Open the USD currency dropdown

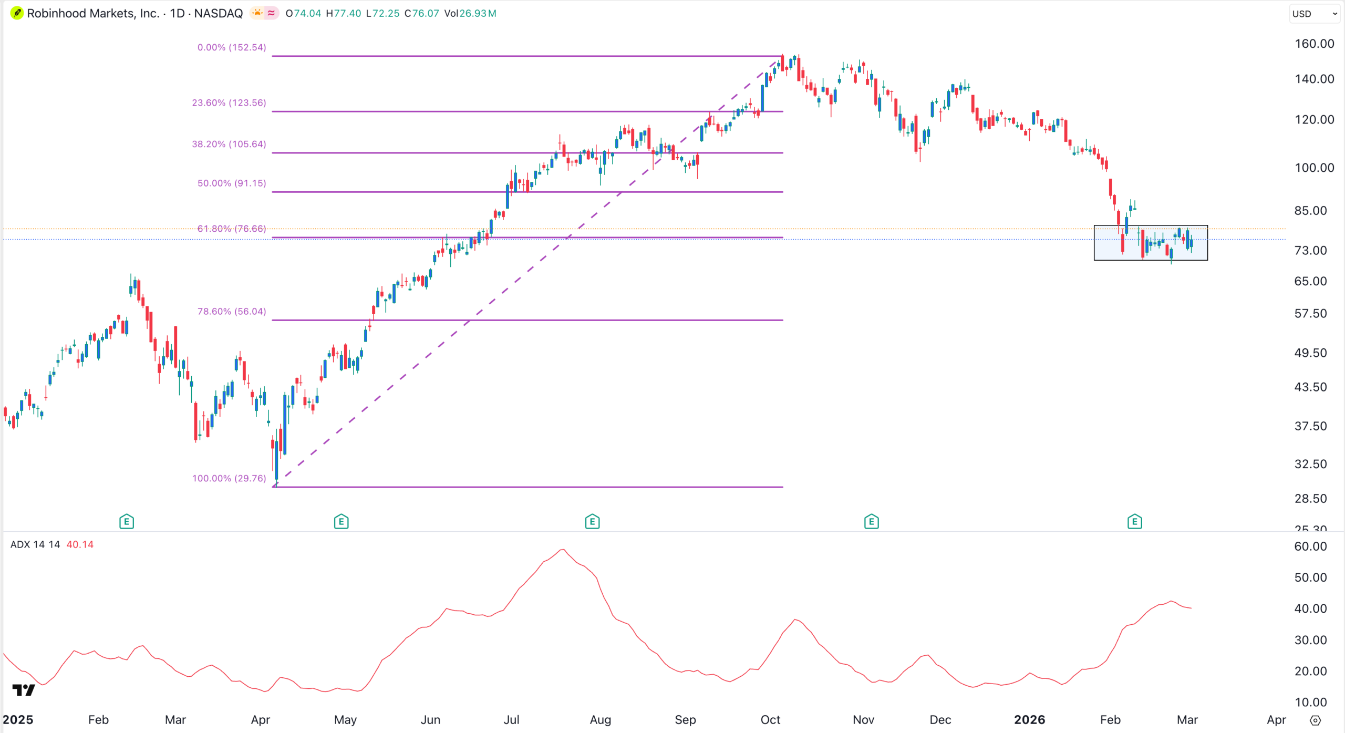click(x=1315, y=14)
